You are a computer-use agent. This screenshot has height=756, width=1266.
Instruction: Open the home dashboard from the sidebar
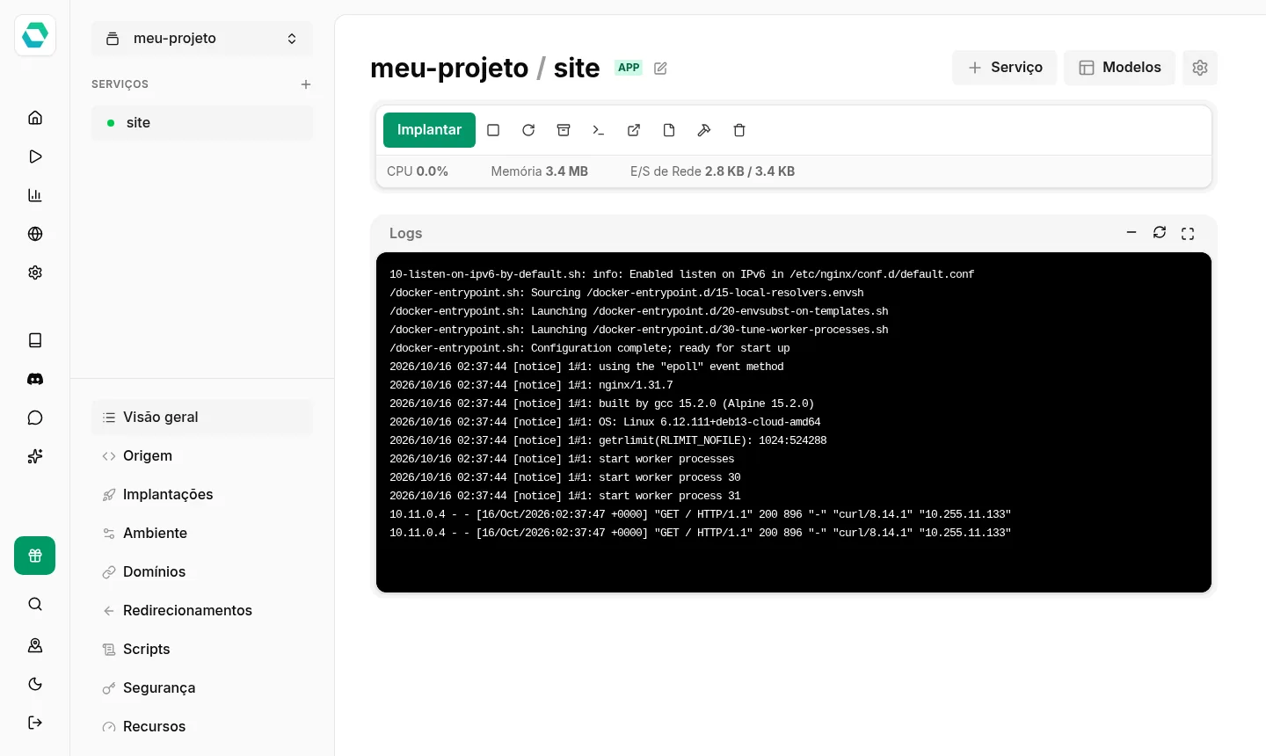[x=35, y=118]
